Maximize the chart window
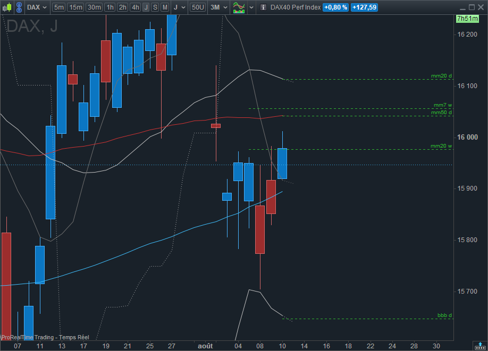 pos(472,7)
